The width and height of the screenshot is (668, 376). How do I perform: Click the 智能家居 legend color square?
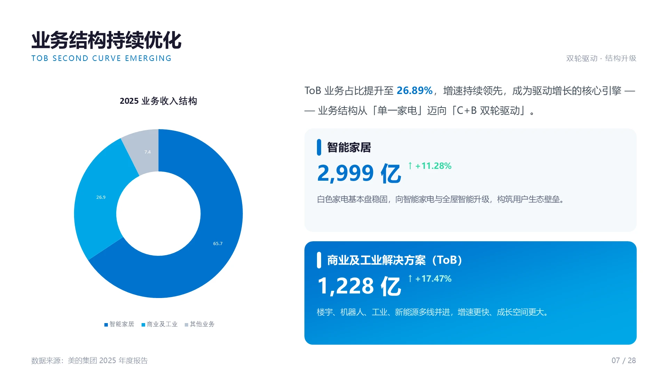106,325
